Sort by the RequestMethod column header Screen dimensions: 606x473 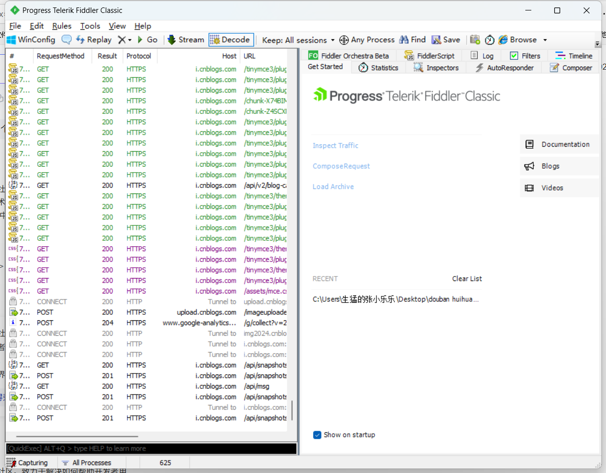click(x=62, y=56)
